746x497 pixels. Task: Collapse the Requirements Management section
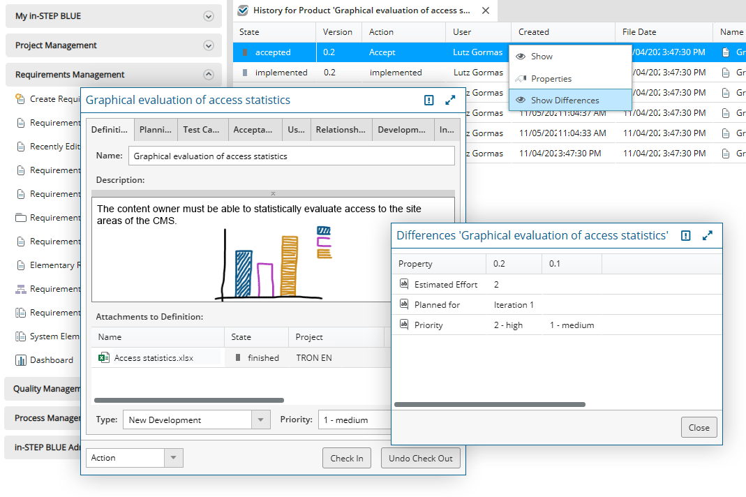coord(208,75)
